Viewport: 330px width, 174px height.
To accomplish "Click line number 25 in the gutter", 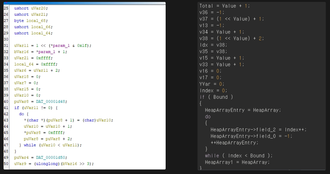I will (x=6, y=8).
